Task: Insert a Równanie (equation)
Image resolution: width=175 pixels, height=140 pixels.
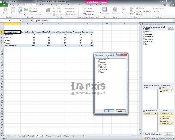Action: click(159, 8)
